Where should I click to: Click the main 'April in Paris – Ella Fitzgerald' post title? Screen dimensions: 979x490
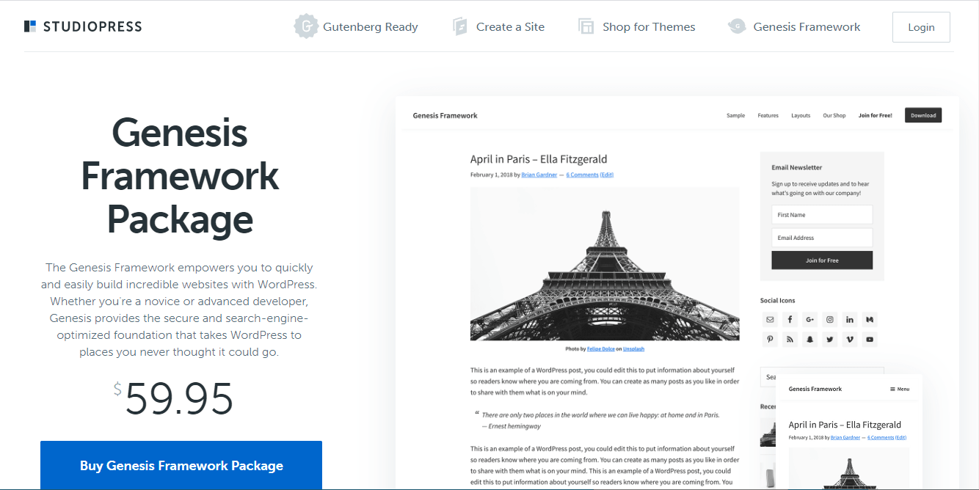(x=539, y=159)
